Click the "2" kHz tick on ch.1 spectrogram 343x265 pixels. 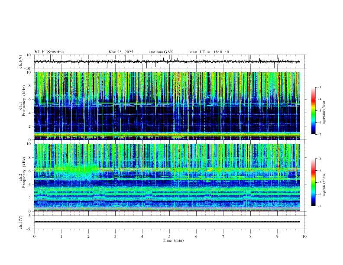tap(30, 126)
